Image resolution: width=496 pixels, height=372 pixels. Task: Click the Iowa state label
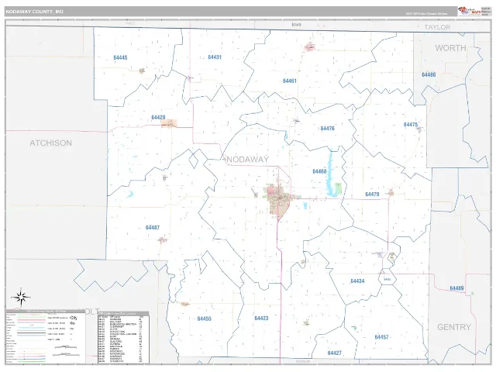296,24
